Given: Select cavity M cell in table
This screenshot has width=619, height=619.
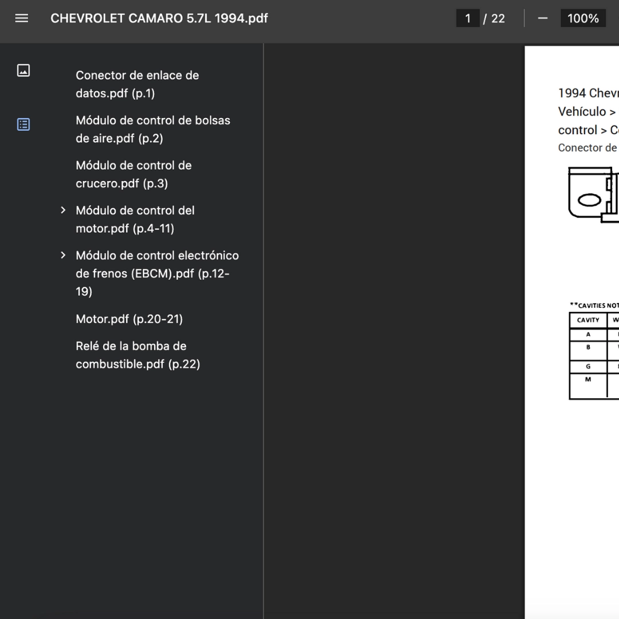Looking at the screenshot, I should (588, 385).
